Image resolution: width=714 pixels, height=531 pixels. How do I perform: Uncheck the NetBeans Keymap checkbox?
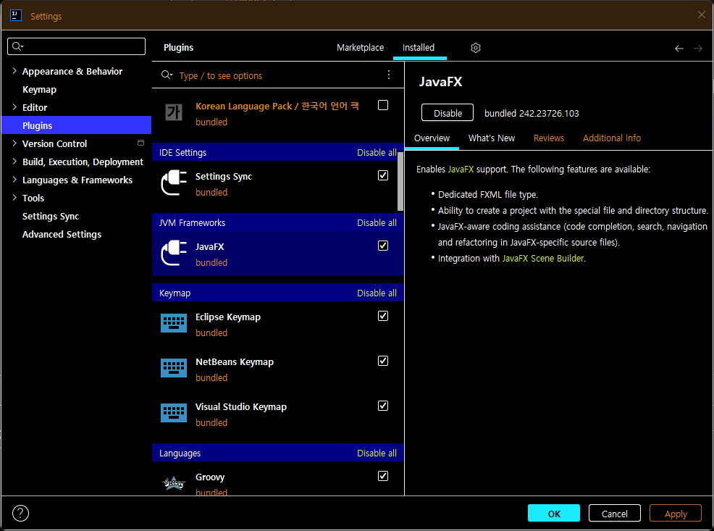[x=383, y=361]
